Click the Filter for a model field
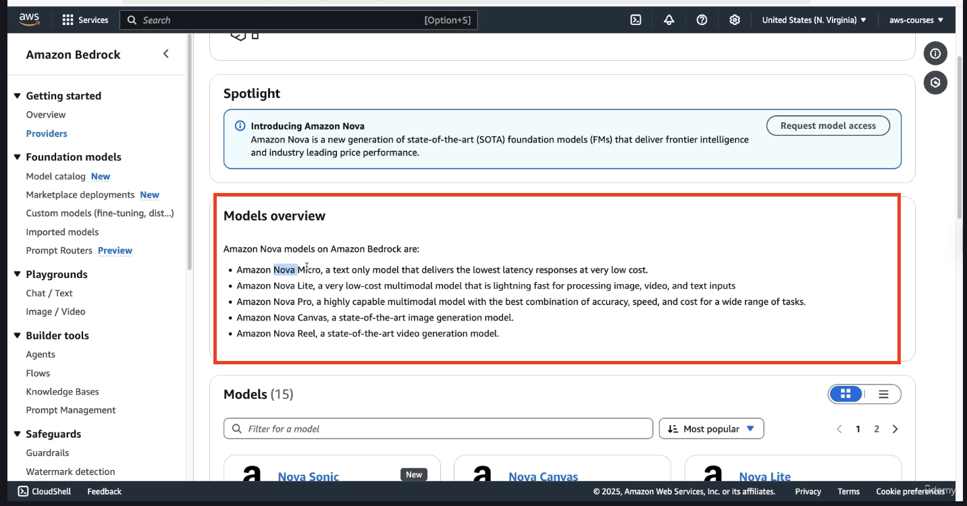The image size is (967, 506). tap(438, 429)
